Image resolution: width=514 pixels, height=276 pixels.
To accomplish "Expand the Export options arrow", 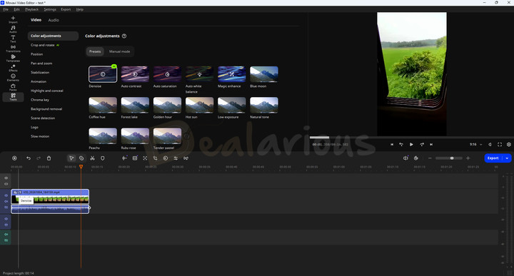I will click(x=507, y=158).
